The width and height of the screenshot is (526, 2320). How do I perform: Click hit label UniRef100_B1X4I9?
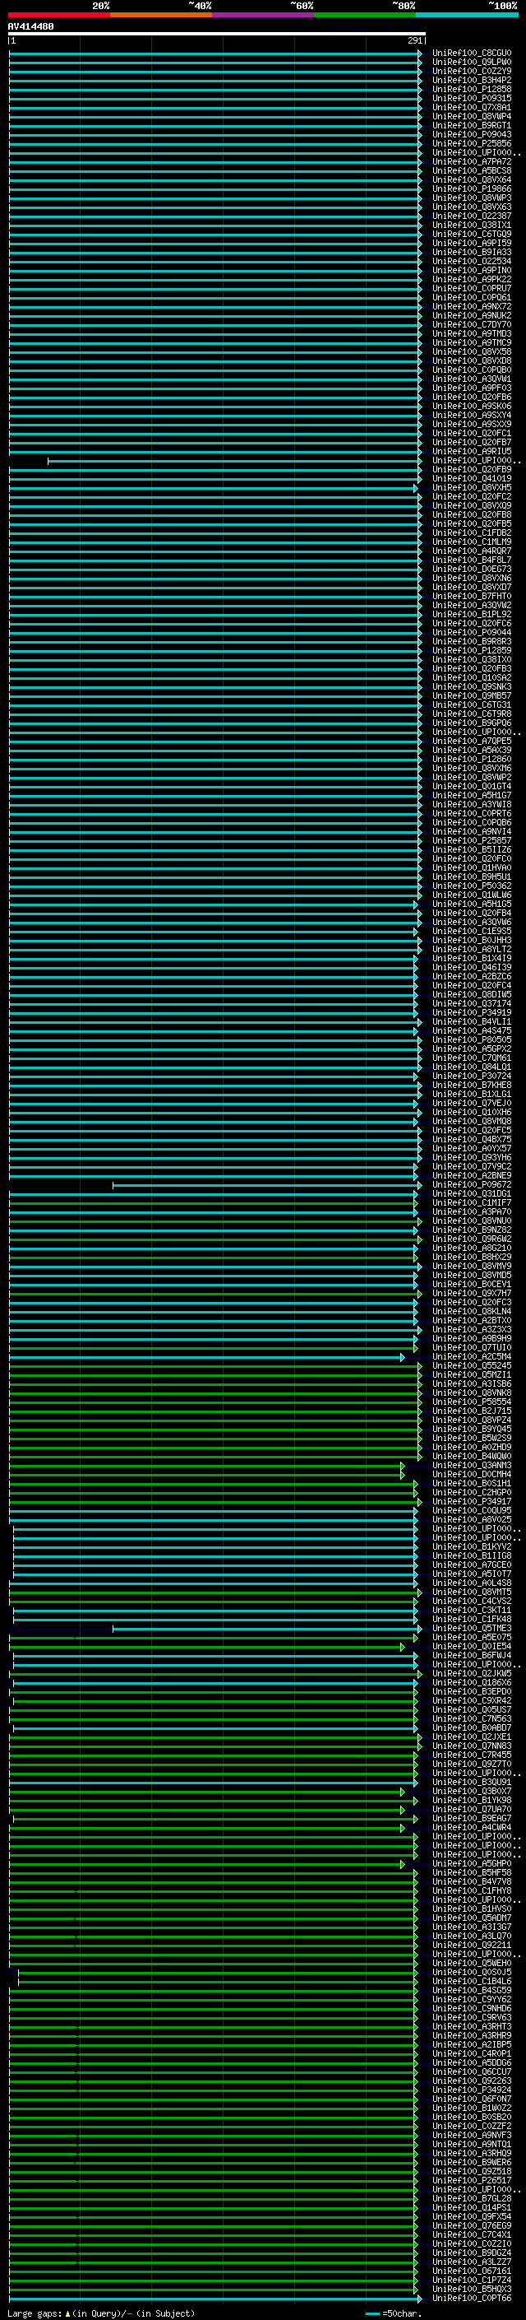[472, 958]
